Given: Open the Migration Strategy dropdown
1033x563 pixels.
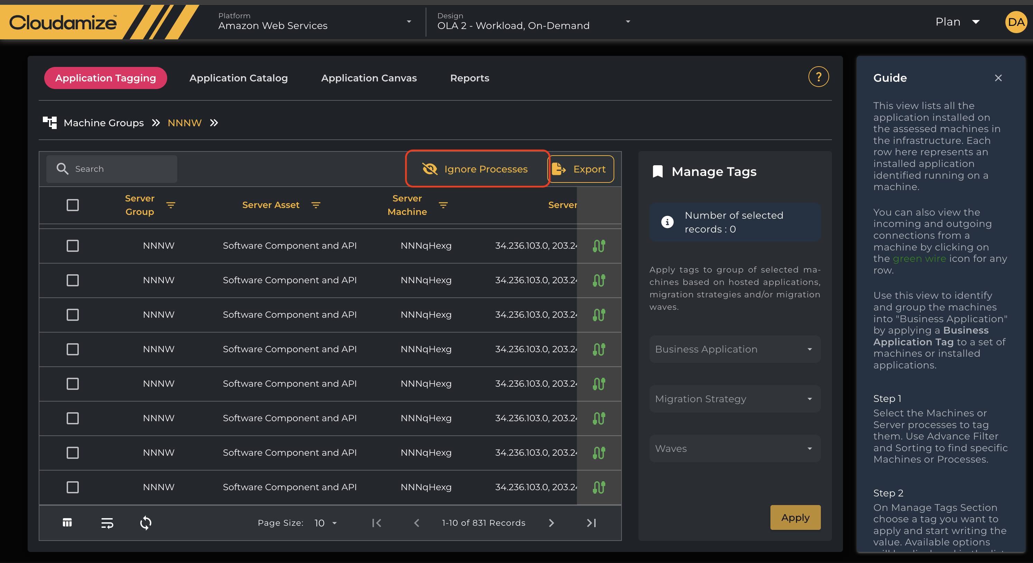Looking at the screenshot, I should (735, 399).
